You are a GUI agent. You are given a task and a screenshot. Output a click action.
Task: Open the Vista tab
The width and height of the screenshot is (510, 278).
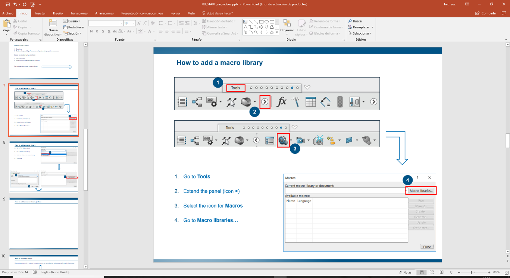point(191,13)
